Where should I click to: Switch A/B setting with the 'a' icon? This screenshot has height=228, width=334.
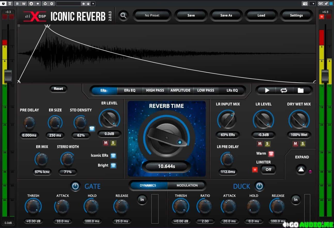[x=31, y=4]
